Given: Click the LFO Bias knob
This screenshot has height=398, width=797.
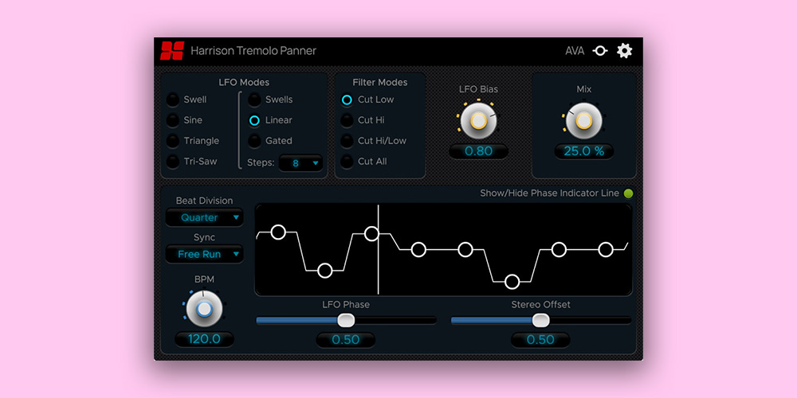Looking at the screenshot, I should pyautogui.click(x=478, y=120).
